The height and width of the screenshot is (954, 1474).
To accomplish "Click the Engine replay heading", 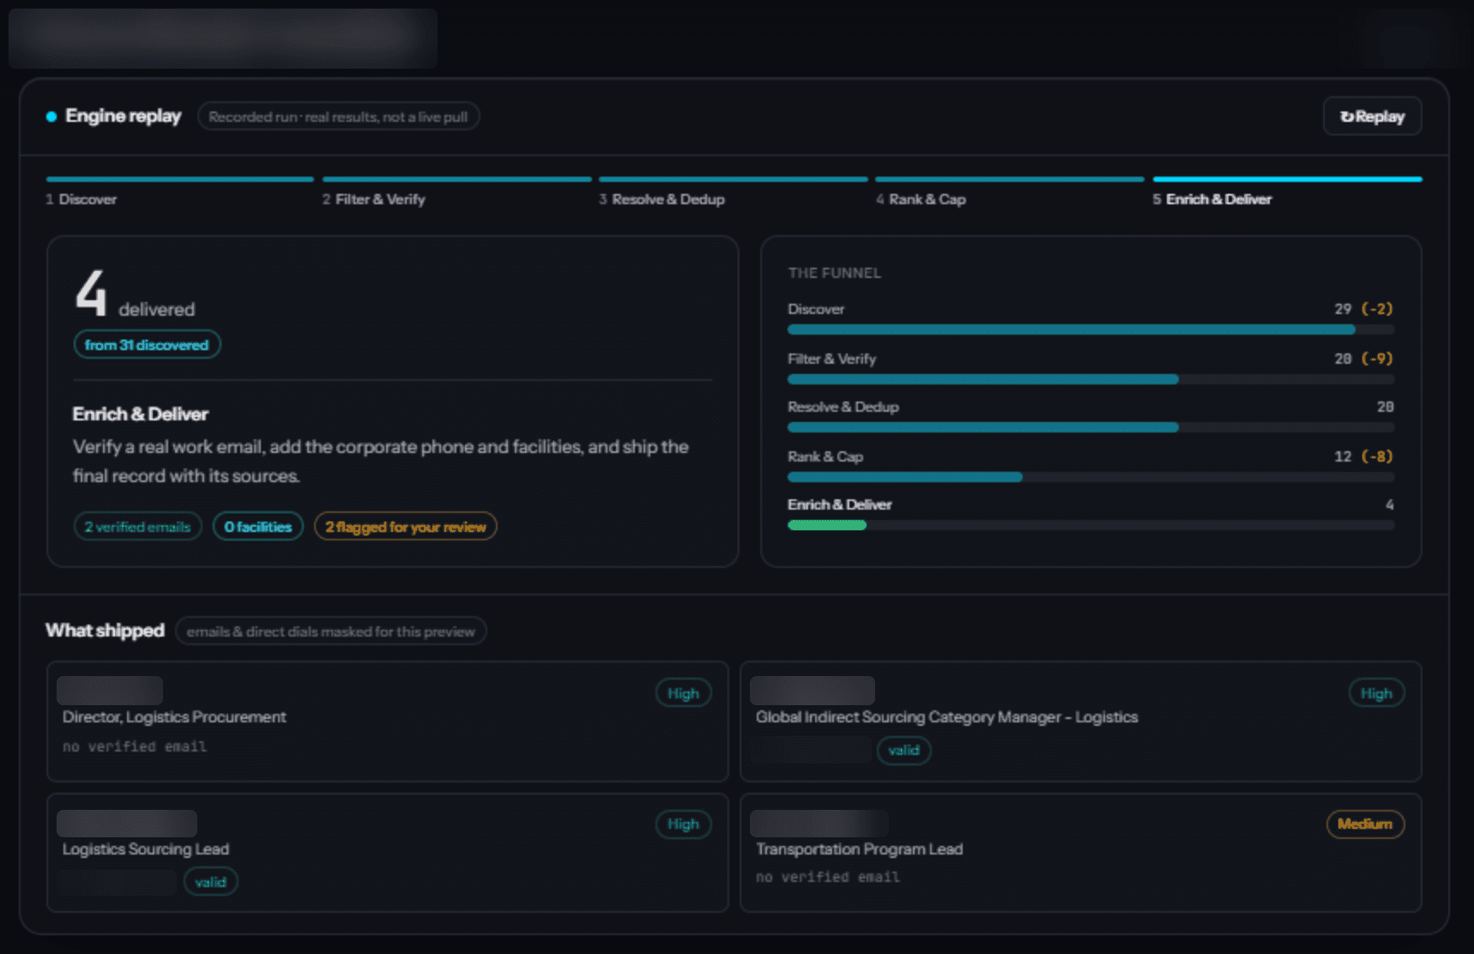I will point(123,116).
